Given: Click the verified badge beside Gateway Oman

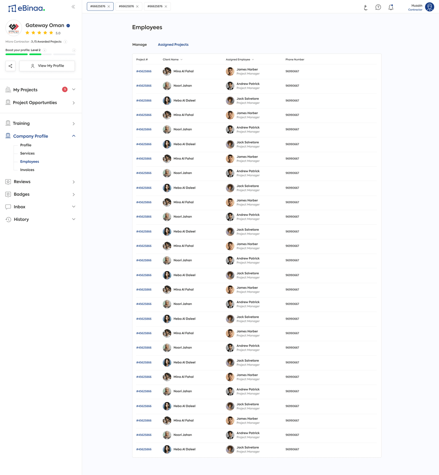Looking at the screenshot, I should pyautogui.click(x=68, y=26).
